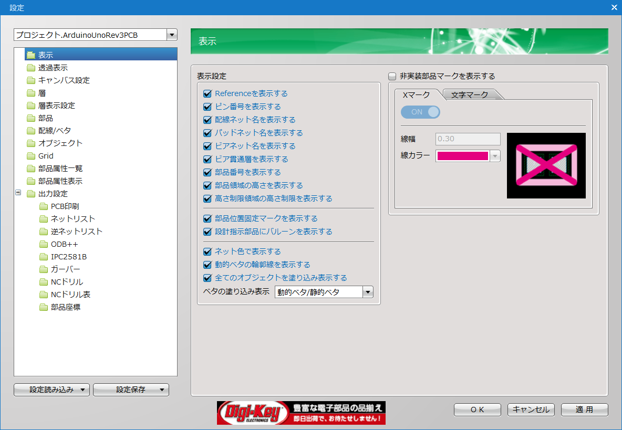The height and width of the screenshot is (430, 622).
Task: Click the キャンバス設定 folder icon
Action: [31, 80]
